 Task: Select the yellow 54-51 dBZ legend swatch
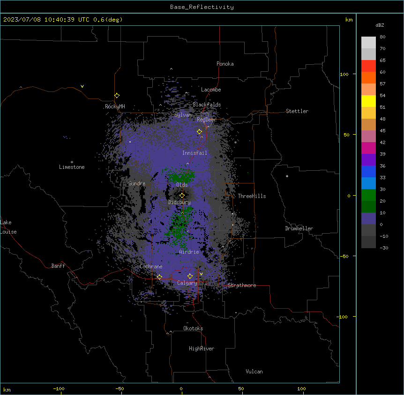click(x=368, y=101)
